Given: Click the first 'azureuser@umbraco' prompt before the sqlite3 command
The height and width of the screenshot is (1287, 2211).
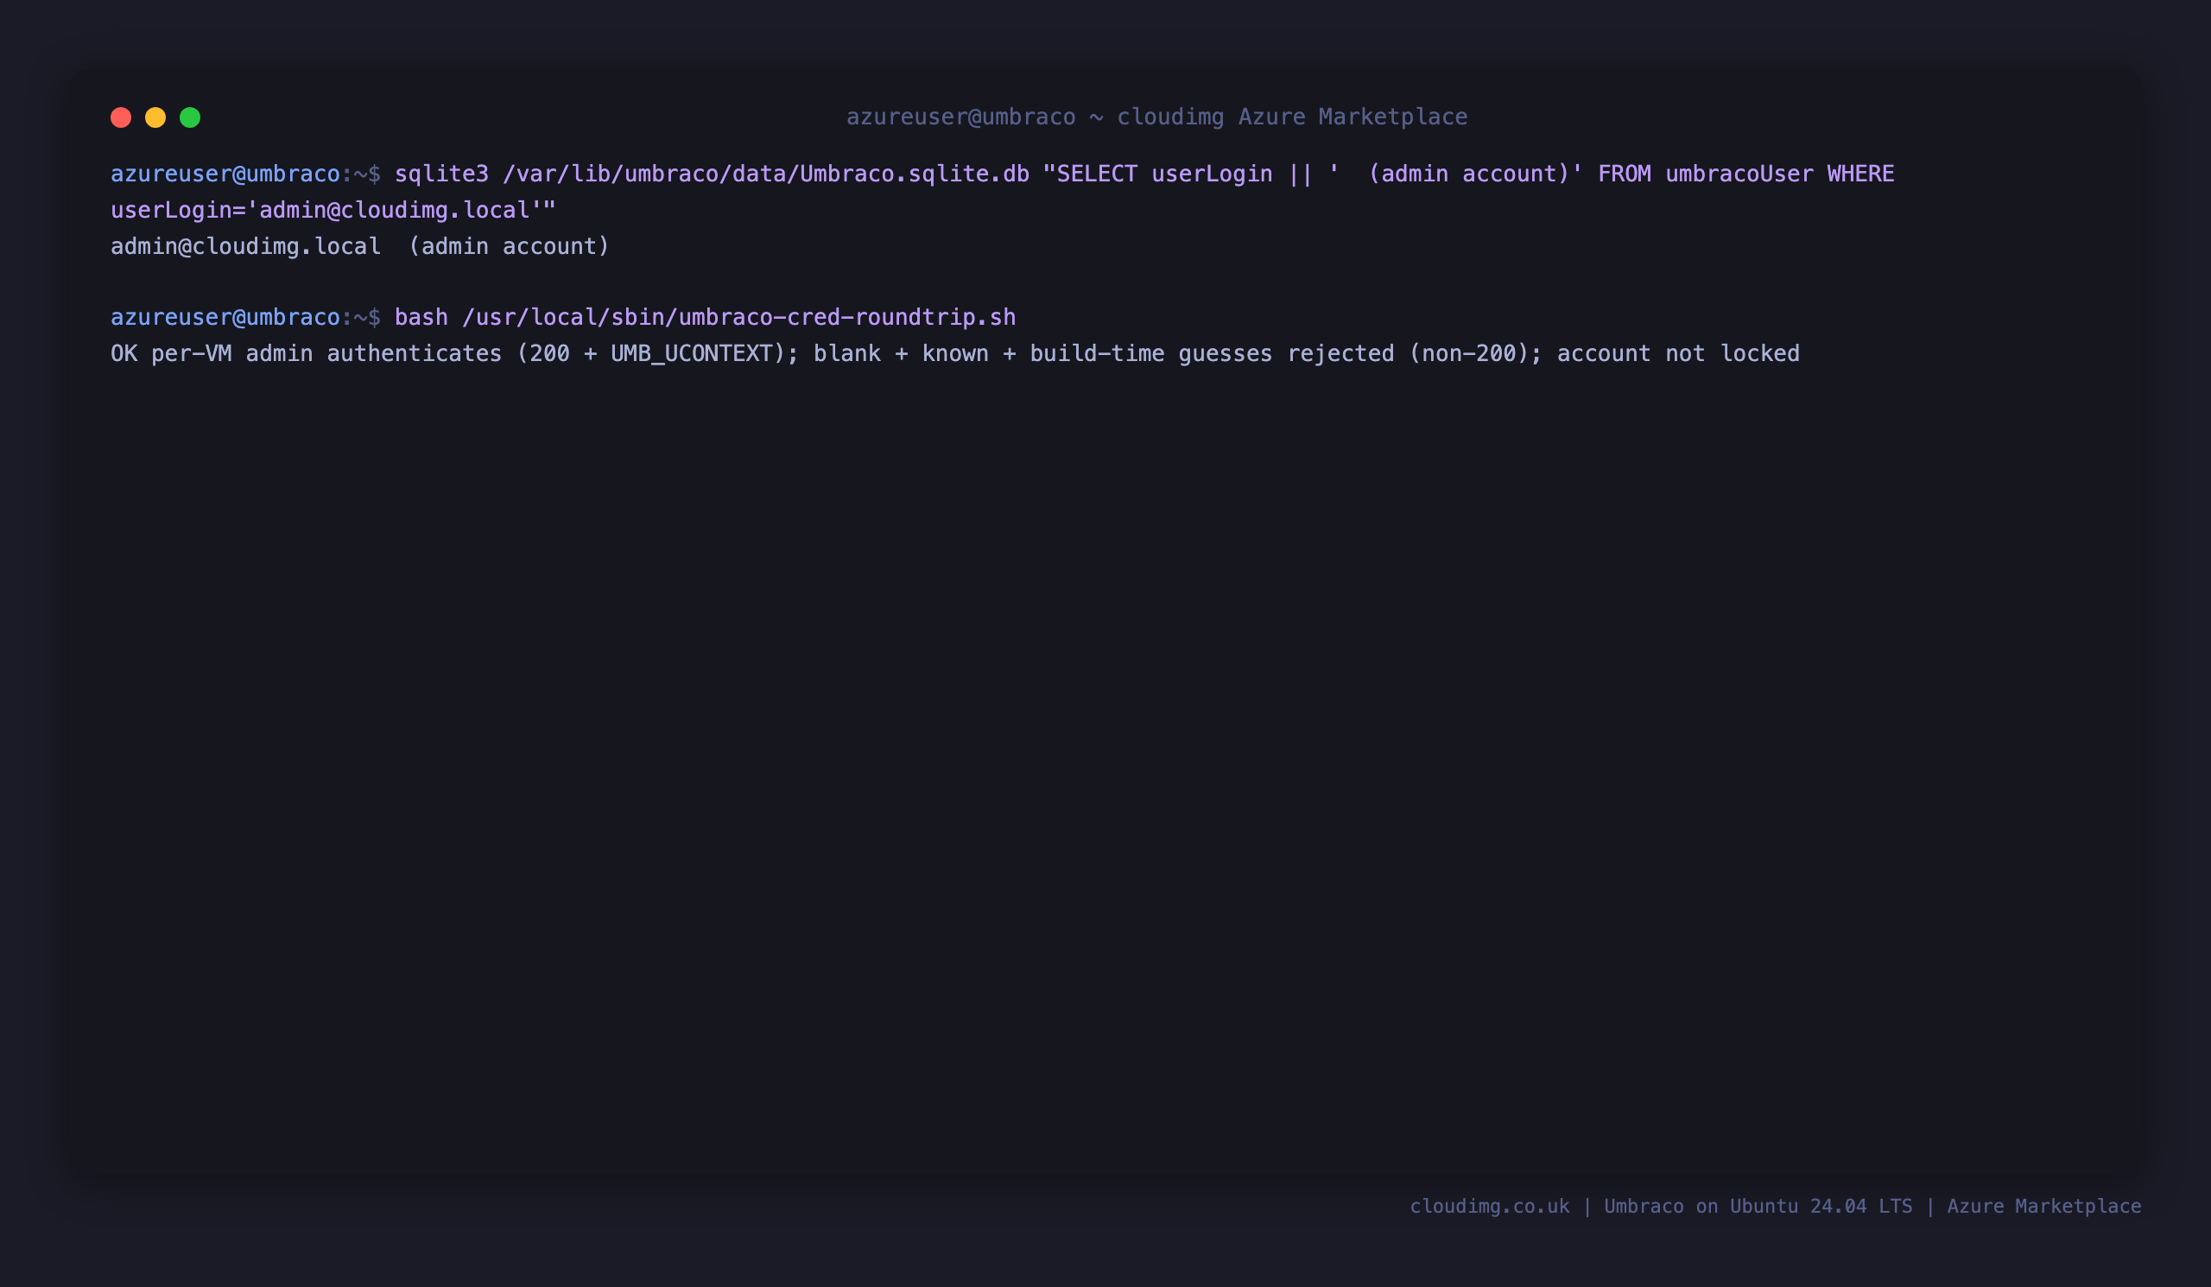Looking at the screenshot, I should click(225, 174).
